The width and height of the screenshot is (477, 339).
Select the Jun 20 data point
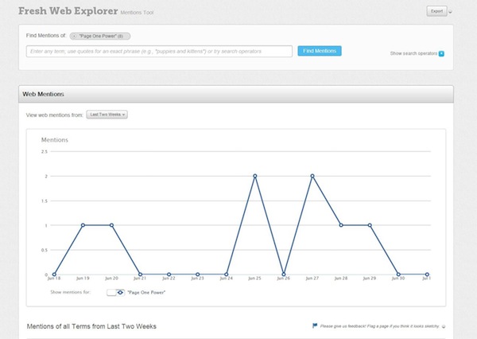tap(111, 225)
